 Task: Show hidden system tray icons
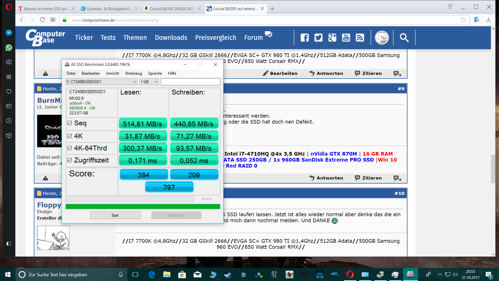pos(440,274)
